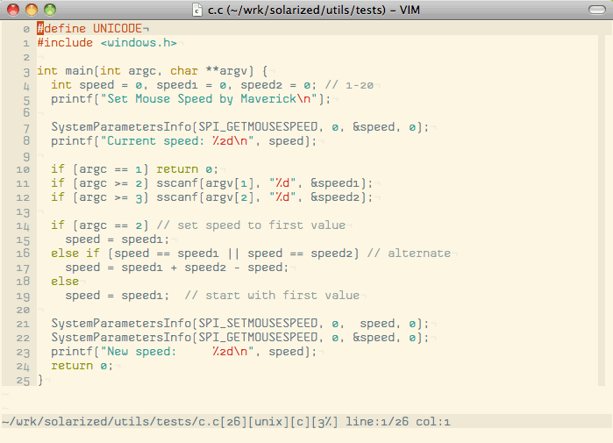Click the "start with first value" comment
613x443 pixels.
[272, 296]
